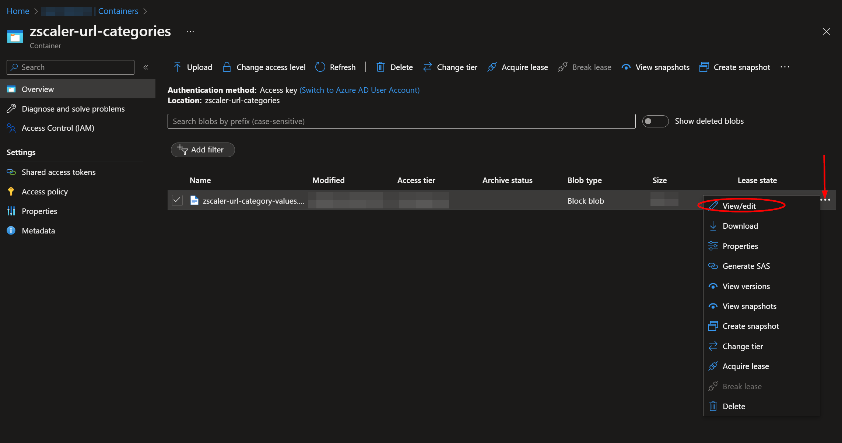
Task: Open the Shared access tokens settings
Action: click(x=58, y=171)
